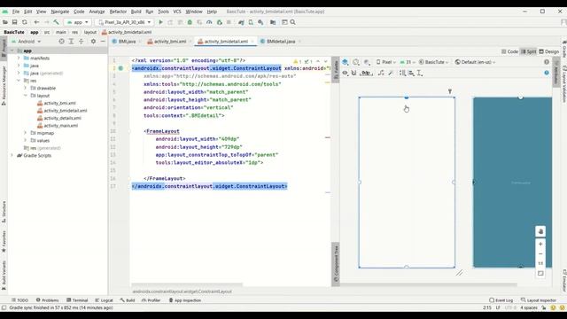
Task: Switch editor to Code view mode
Action: click(510, 51)
